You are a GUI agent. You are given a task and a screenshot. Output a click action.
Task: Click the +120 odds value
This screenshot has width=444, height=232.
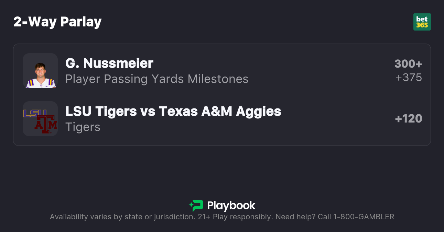[x=409, y=119]
